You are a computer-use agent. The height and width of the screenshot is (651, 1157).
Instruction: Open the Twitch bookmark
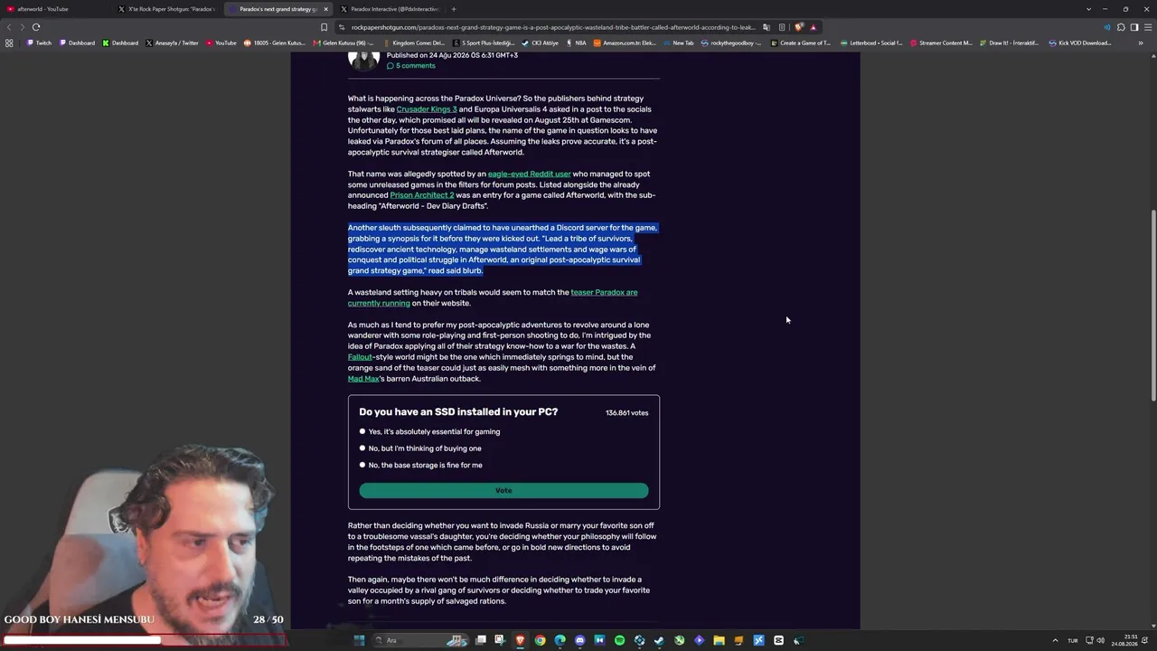tap(39, 42)
